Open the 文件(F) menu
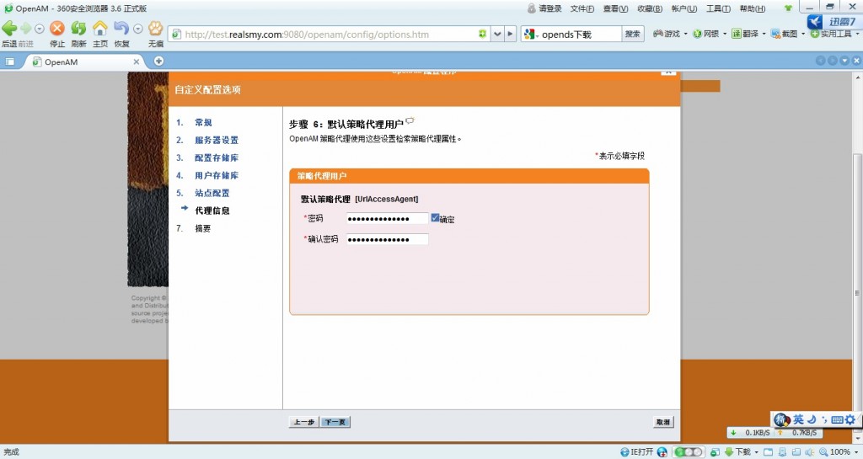This screenshot has height=459, width=863. click(x=582, y=8)
